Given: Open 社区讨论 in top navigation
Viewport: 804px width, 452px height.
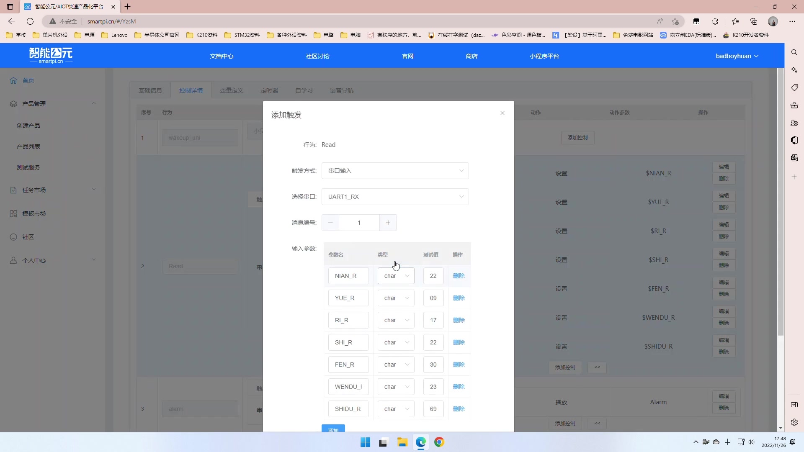Looking at the screenshot, I should (x=317, y=56).
